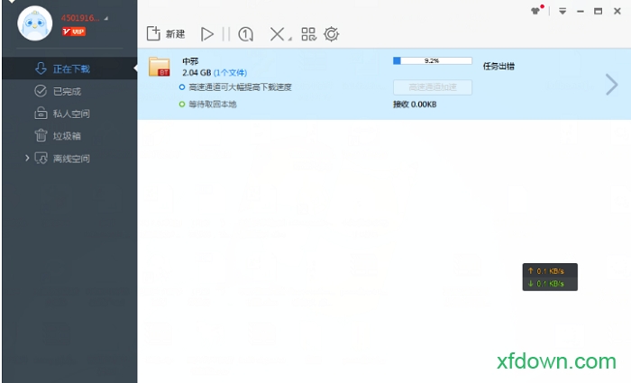
Task: Click the username 4501916...
Action: point(80,18)
